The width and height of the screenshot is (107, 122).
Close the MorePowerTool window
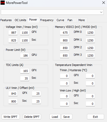[x=104, y=3]
